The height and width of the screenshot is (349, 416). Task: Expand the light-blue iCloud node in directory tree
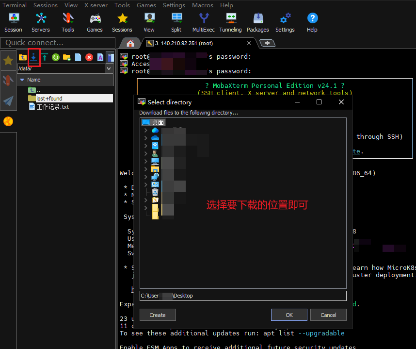pyautogui.click(x=145, y=131)
